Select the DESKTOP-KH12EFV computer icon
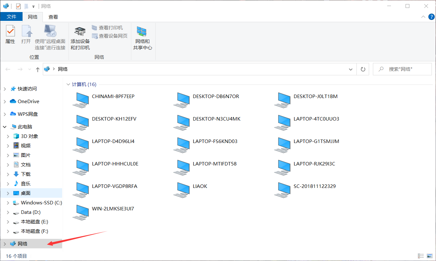Image resolution: width=436 pixels, height=261 pixels. pyautogui.click(x=81, y=123)
